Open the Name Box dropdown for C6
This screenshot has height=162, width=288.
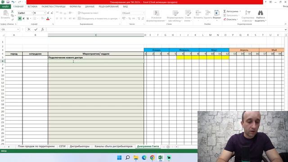point(18,29)
